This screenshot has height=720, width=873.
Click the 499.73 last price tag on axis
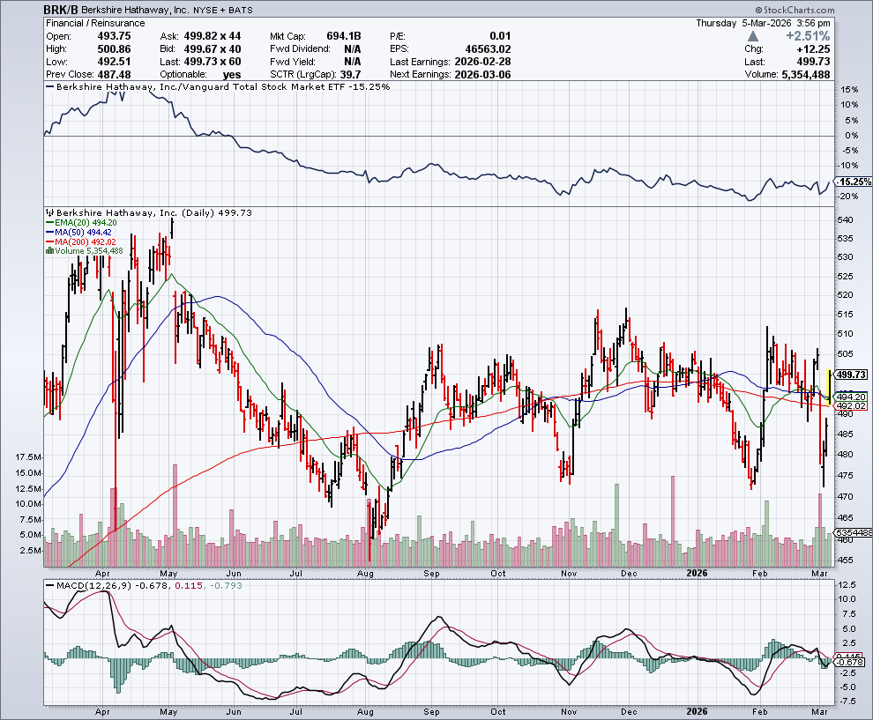tap(853, 374)
